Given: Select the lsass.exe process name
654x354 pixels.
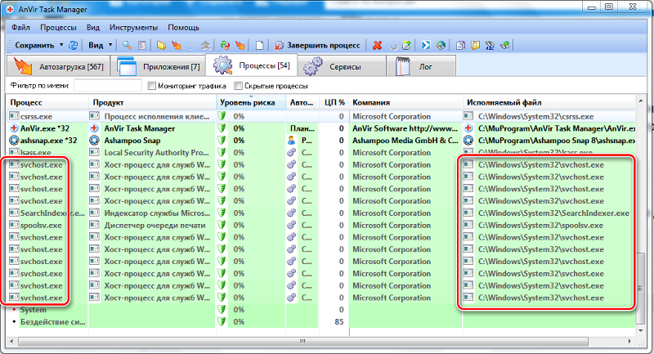Looking at the screenshot, I should [x=35, y=153].
